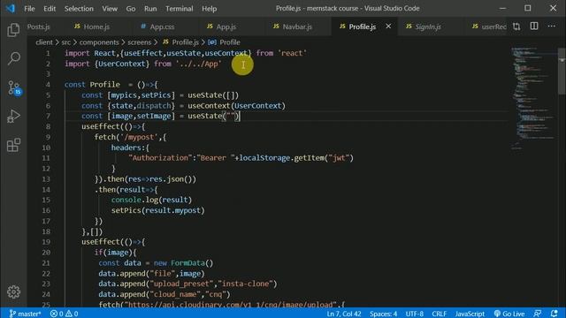Click the warnings count in status bar
The height and width of the screenshot is (318, 566).
[x=72, y=314]
